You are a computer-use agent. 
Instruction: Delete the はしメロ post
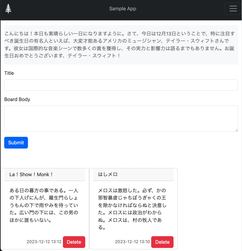162,242
